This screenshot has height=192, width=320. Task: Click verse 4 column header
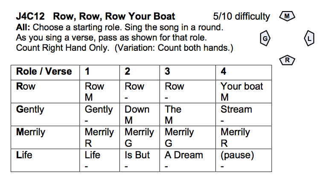(244, 73)
